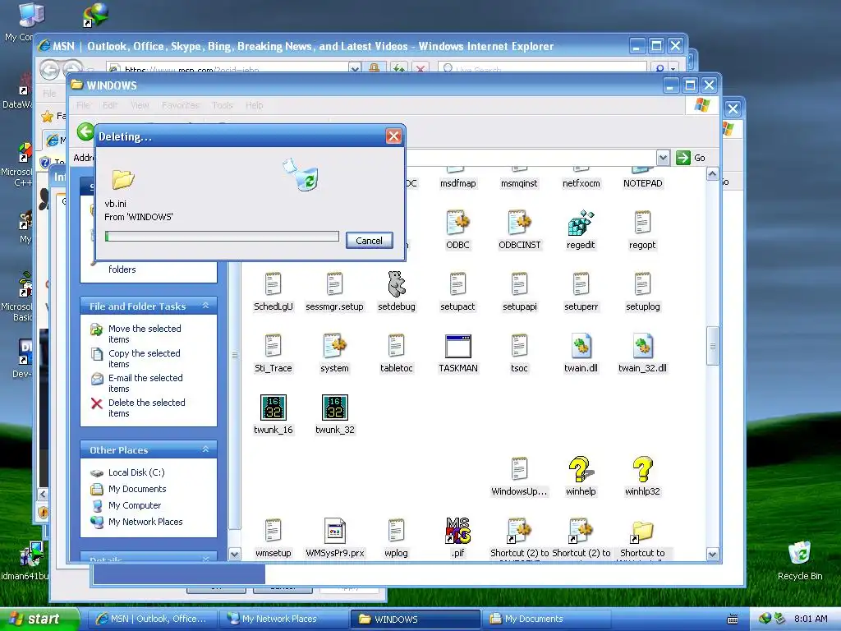Image resolution: width=841 pixels, height=631 pixels.
Task: Select the twain.dll file
Action: [581, 346]
